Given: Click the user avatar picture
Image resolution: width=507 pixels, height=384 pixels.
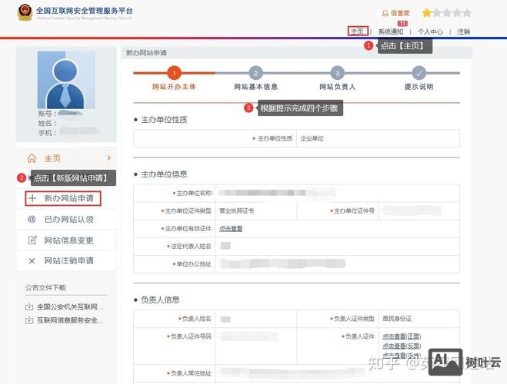Looking at the screenshot, I should [x=66, y=80].
